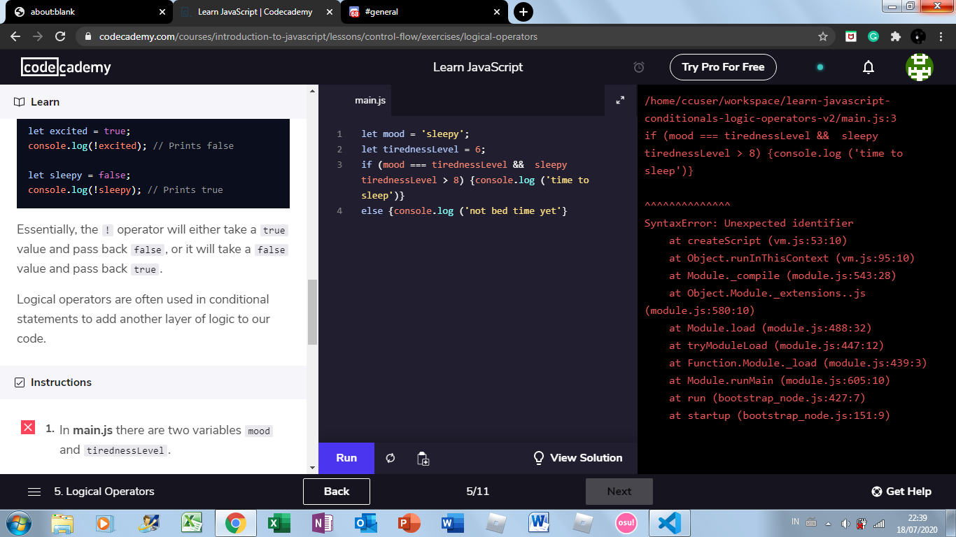Click the Get Help lifebuoy icon

(x=877, y=492)
